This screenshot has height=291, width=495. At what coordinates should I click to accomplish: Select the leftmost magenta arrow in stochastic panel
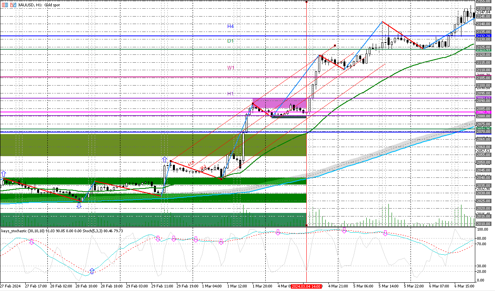[32, 242]
